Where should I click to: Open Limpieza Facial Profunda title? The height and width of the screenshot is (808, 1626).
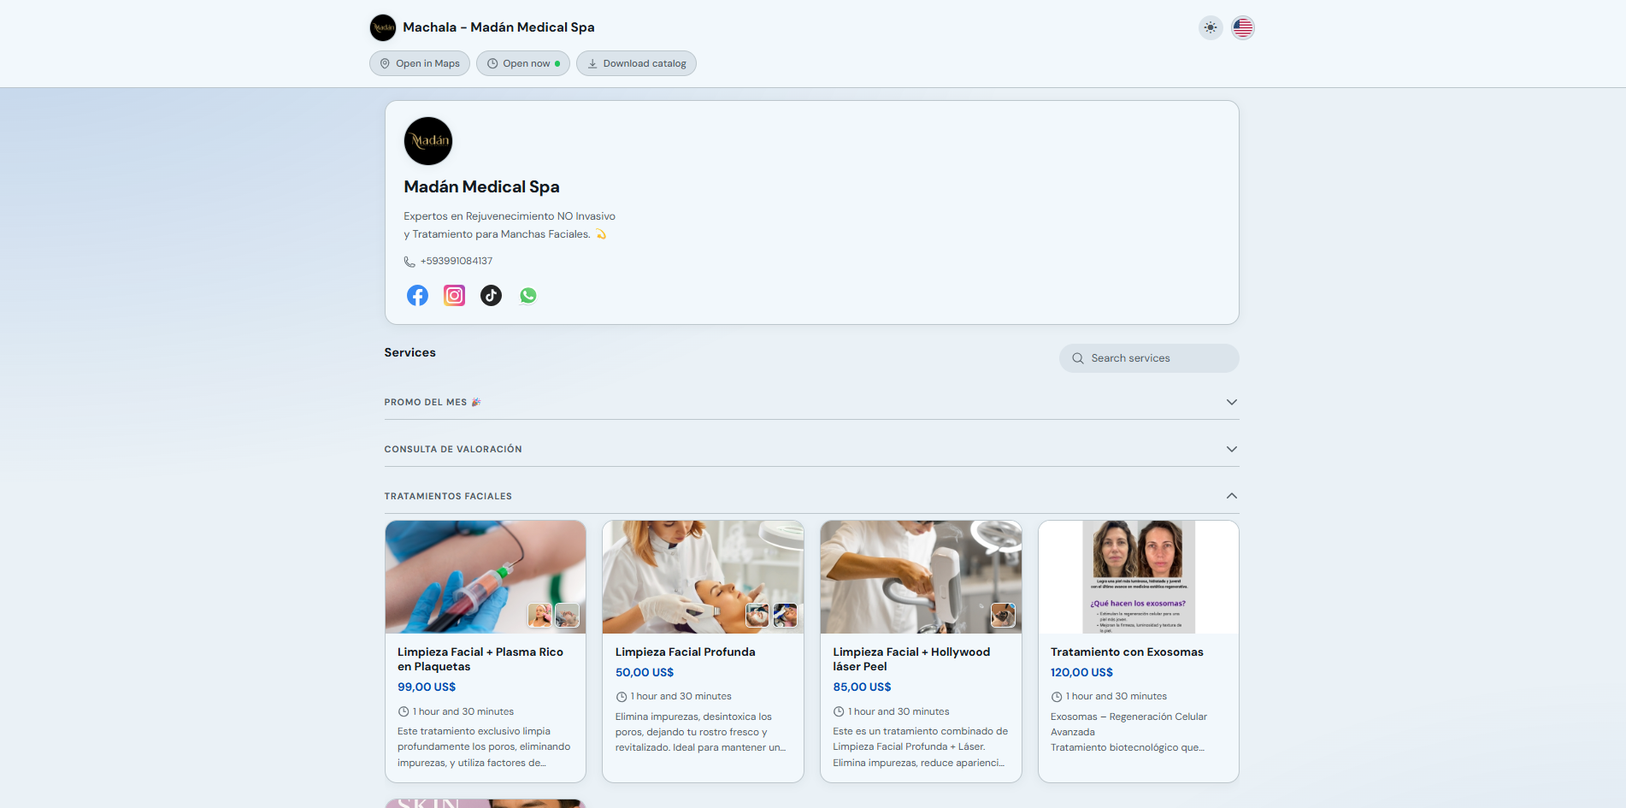[686, 652]
